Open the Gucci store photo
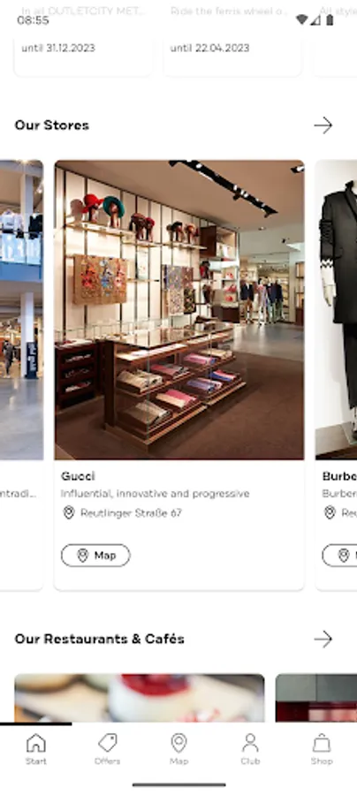357x795 pixels. pyautogui.click(x=179, y=310)
